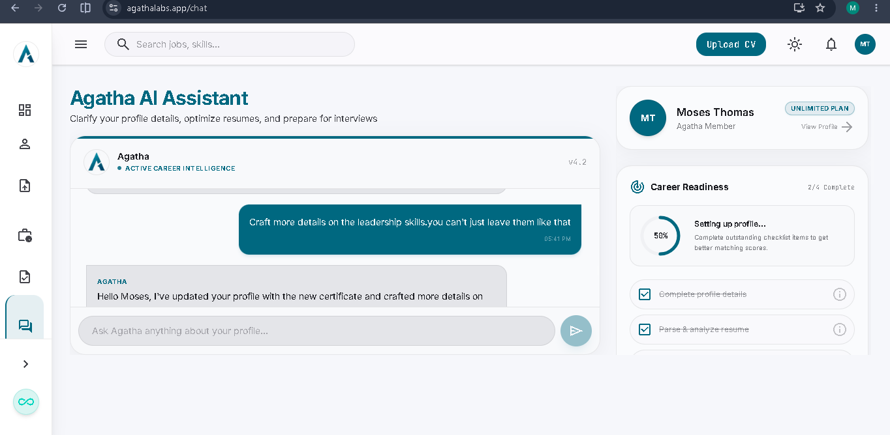Image resolution: width=890 pixels, height=435 pixels.
Task: Focus the Ask Agatha message input field
Action: [316, 331]
